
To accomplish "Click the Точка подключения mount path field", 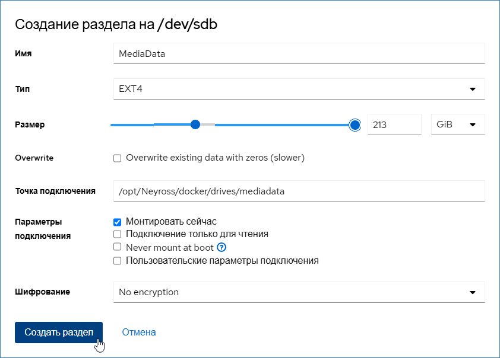I will [299, 191].
